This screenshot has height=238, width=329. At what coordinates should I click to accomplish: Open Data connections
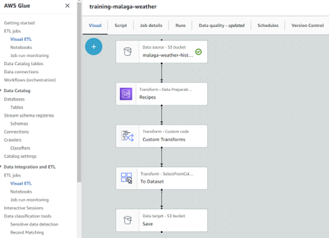tap(21, 72)
